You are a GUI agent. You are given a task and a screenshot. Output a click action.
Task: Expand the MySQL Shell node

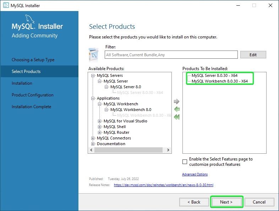coord(99,127)
